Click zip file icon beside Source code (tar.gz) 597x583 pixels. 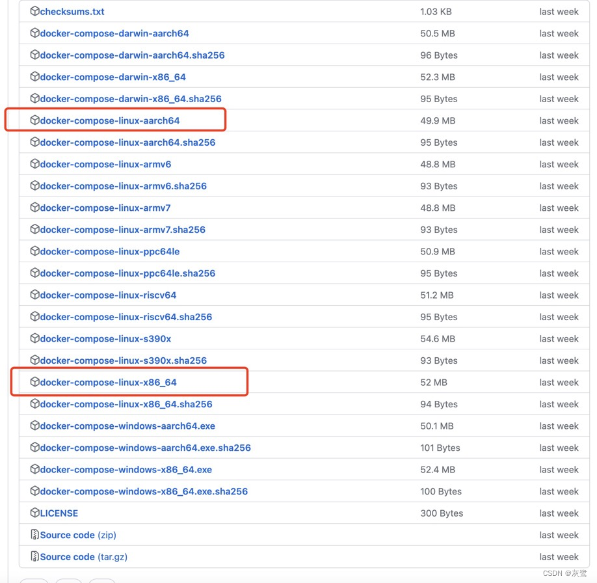coord(34,556)
